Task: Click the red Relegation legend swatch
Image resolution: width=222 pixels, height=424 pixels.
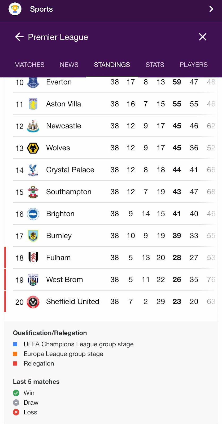Action: [x=15, y=364]
